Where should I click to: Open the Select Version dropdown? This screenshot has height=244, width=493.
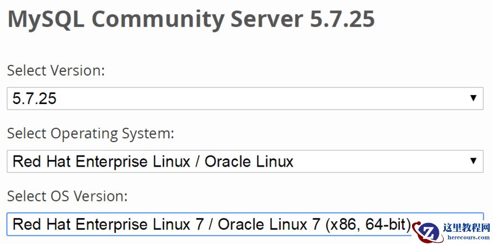click(245, 98)
